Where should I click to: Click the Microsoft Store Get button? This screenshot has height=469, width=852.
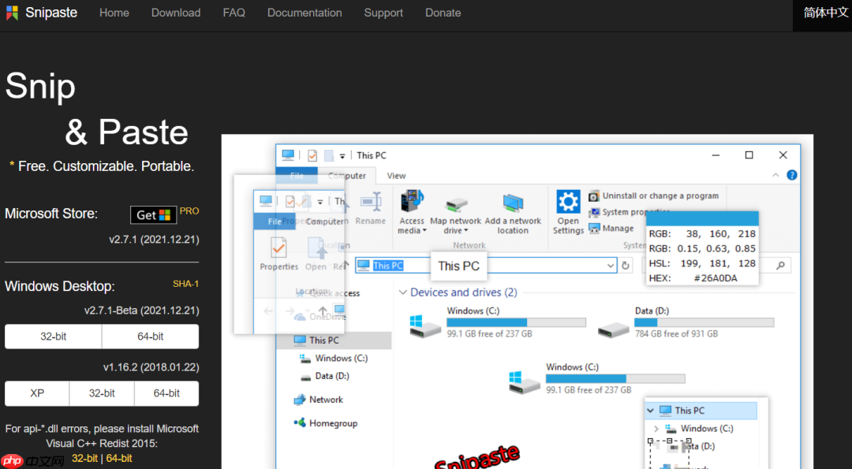[x=153, y=215]
